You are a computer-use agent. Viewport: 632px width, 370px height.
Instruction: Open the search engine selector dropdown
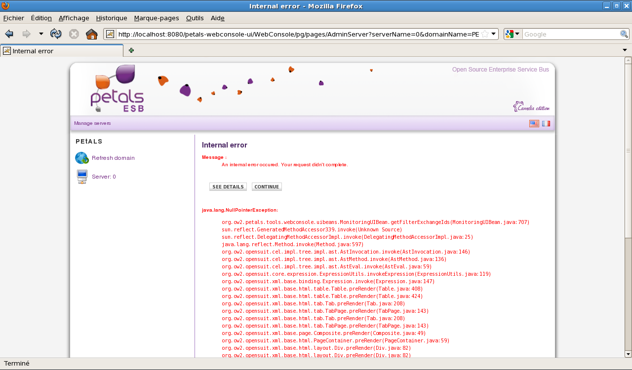[513, 34]
